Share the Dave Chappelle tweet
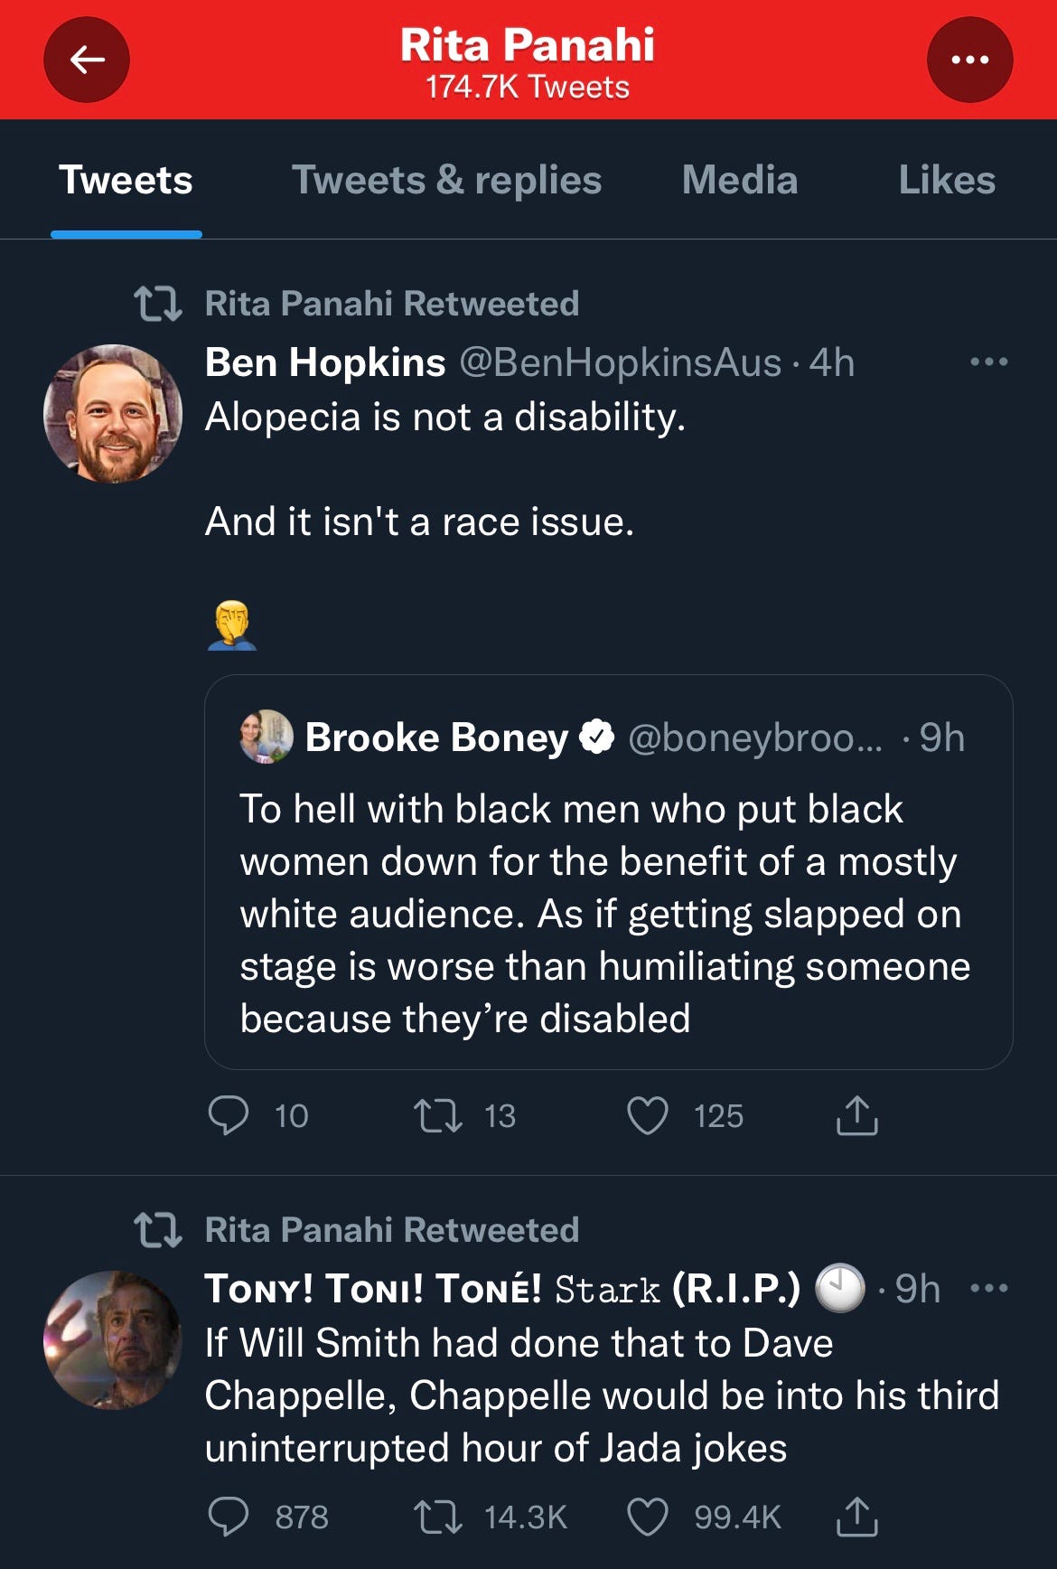 pyautogui.click(x=856, y=1517)
